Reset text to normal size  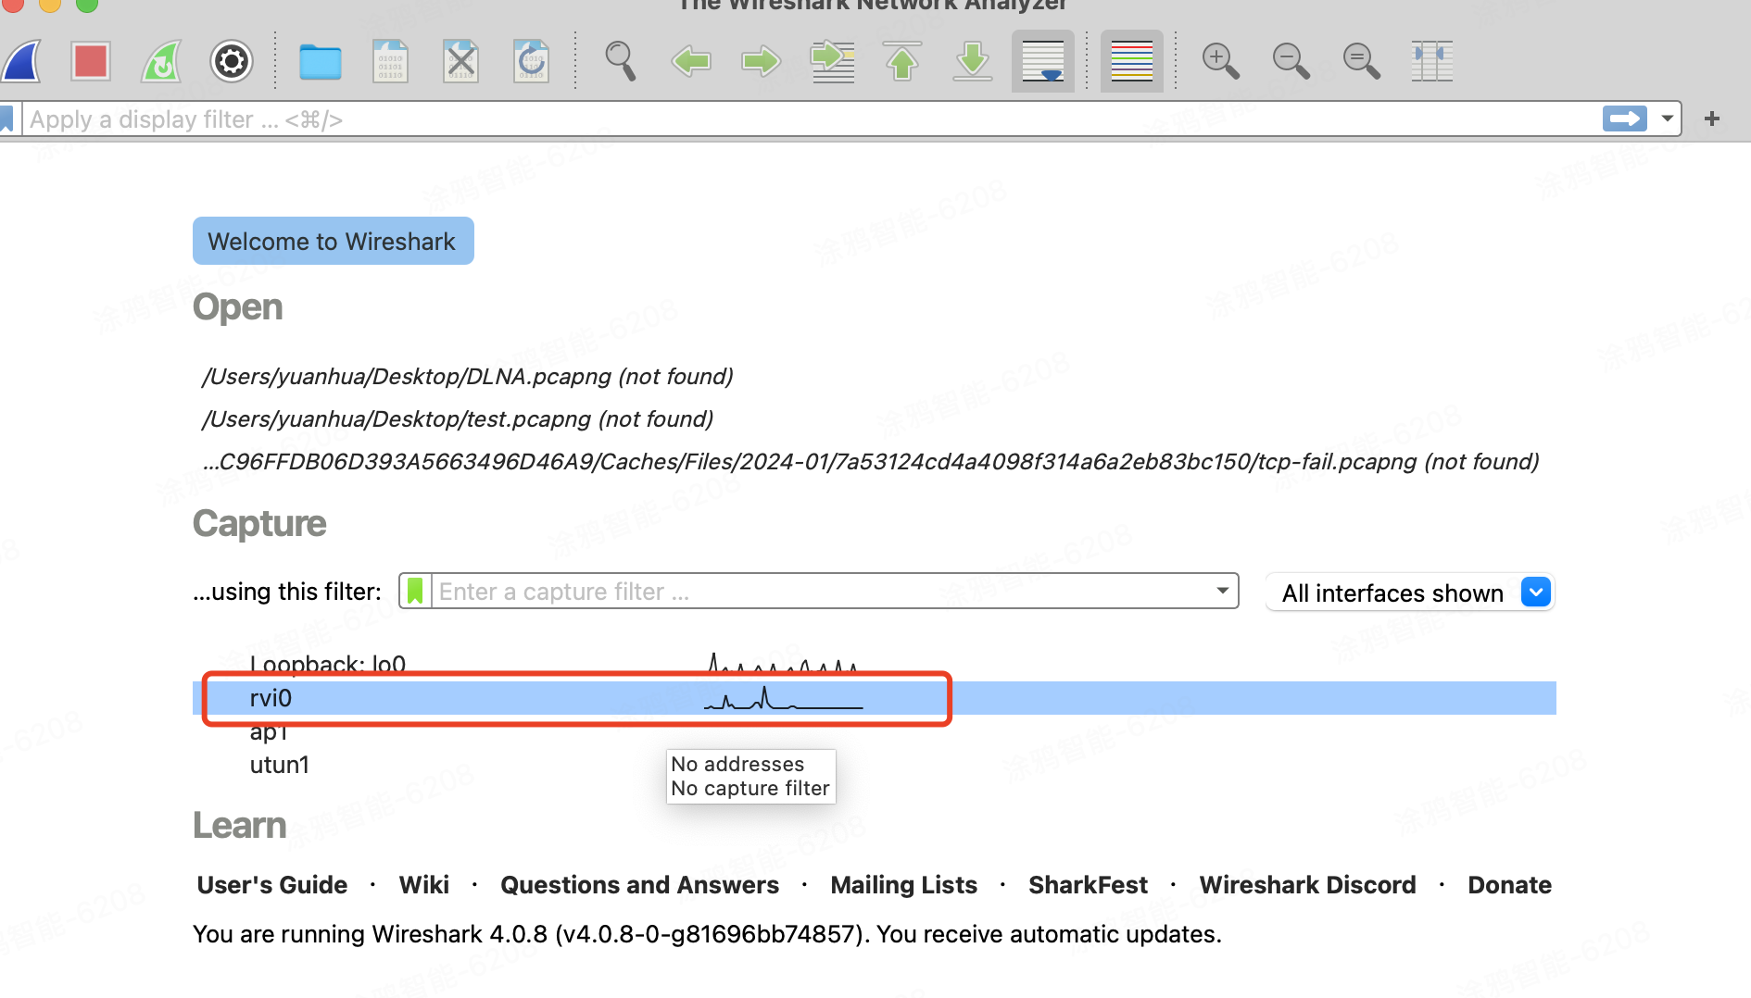[x=1361, y=62]
